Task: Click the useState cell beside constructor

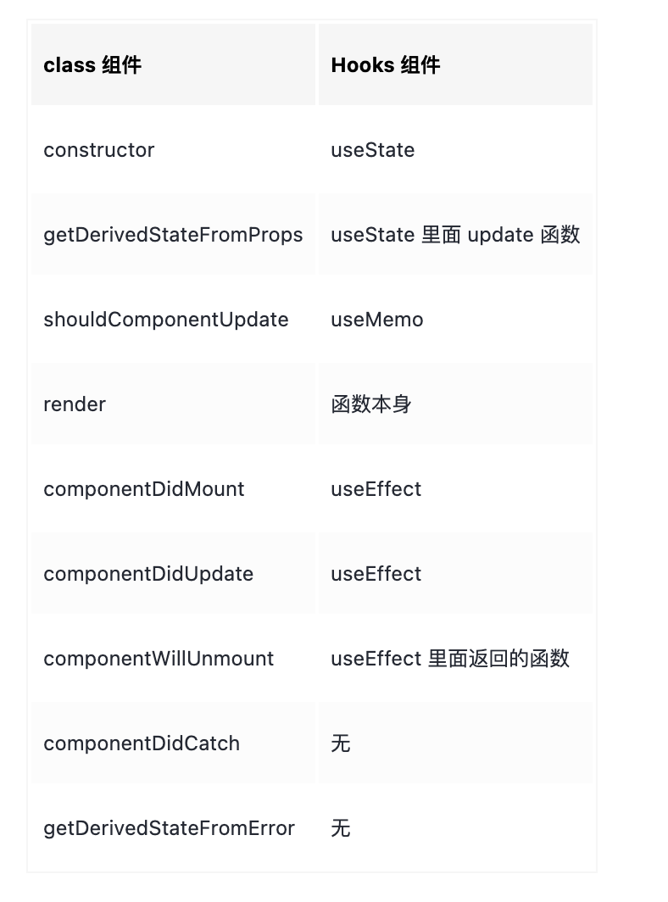Action: (x=373, y=150)
